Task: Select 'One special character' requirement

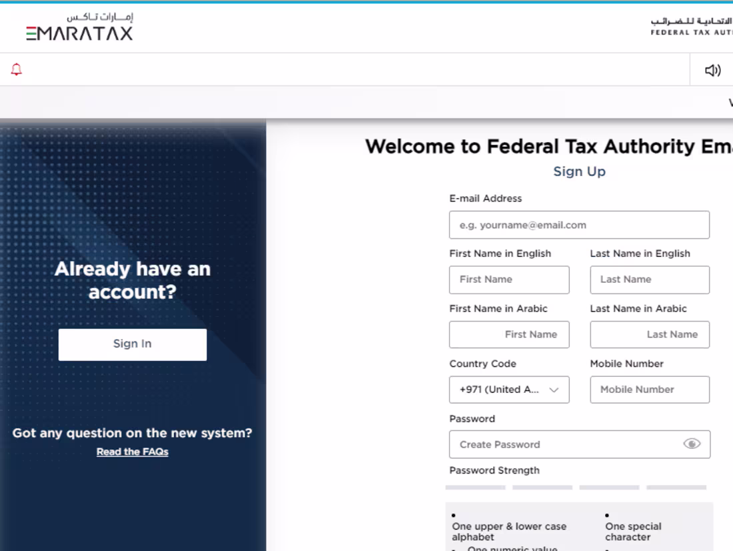Action: pyautogui.click(x=633, y=532)
